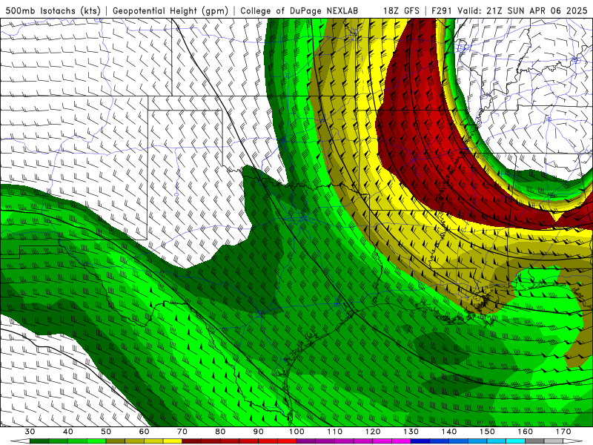Pick the bright red swatch just below 100
This screenshot has width=593, height=445.
(287, 441)
